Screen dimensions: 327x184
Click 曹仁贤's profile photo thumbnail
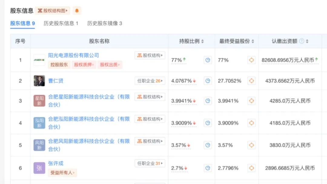(x=39, y=81)
